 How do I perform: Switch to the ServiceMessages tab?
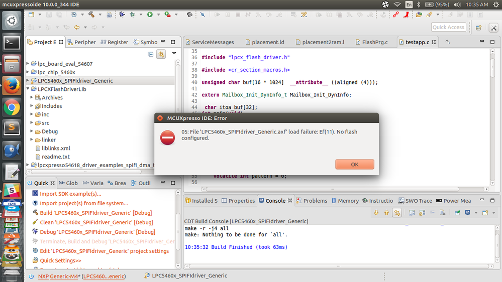[x=210, y=42]
